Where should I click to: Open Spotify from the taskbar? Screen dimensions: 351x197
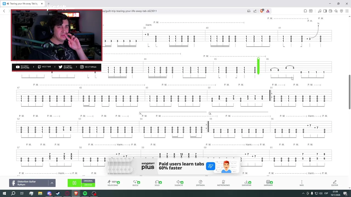pyautogui.click(x=85, y=193)
